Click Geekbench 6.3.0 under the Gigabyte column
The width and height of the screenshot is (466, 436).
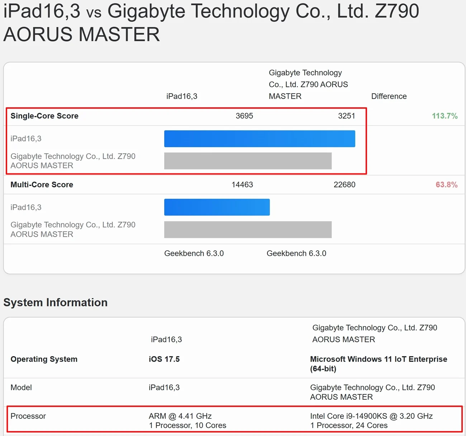pyautogui.click(x=296, y=253)
